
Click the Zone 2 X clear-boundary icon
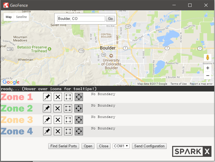[58, 108]
